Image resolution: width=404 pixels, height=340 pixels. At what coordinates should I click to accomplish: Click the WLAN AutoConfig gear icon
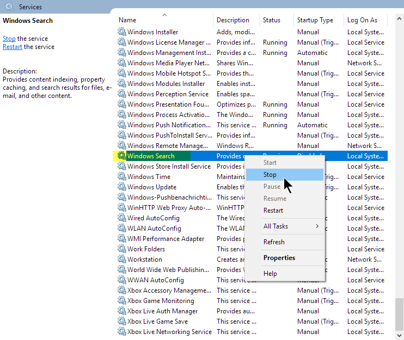(121, 228)
